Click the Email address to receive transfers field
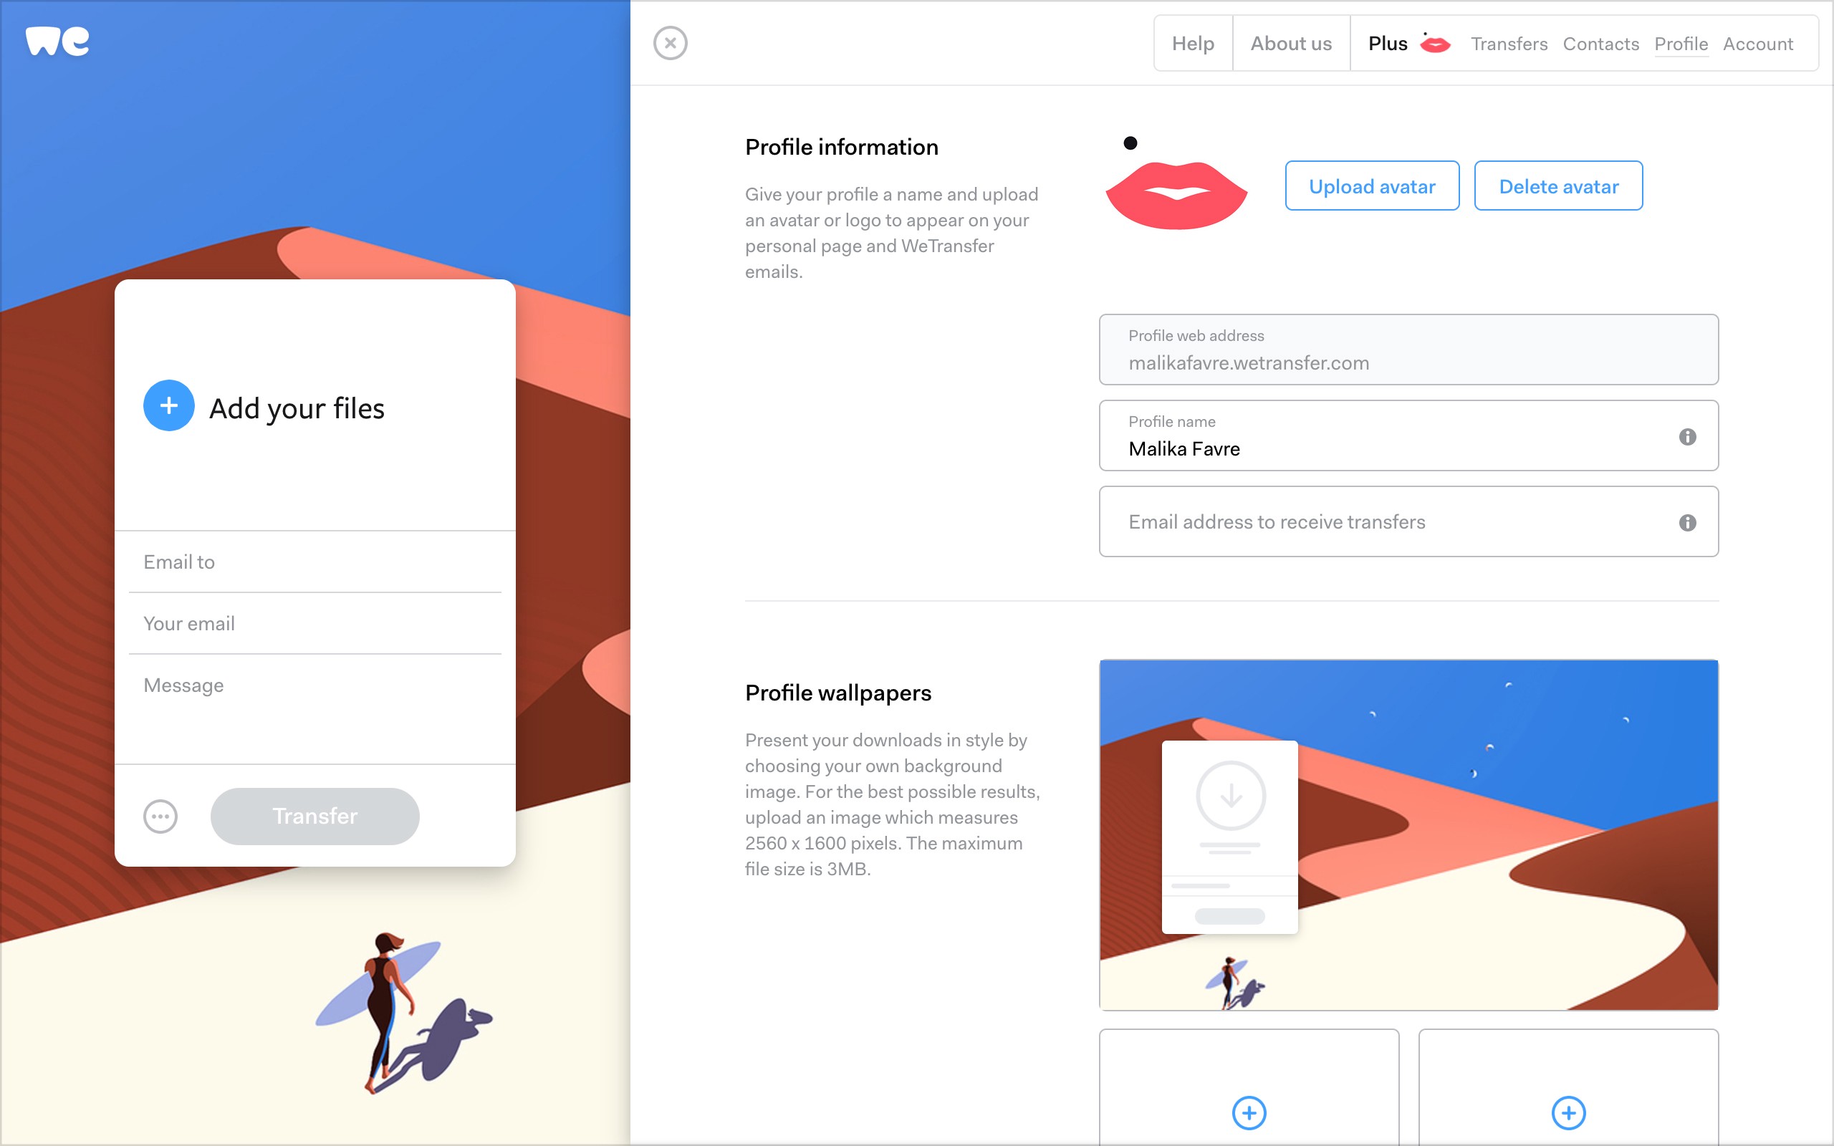Image resolution: width=1834 pixels, height=1146 pixels. tap(1409, 521)
